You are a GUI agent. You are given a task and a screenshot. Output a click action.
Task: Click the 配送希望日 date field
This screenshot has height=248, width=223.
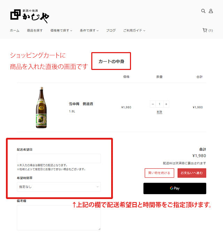coord(59,158)
